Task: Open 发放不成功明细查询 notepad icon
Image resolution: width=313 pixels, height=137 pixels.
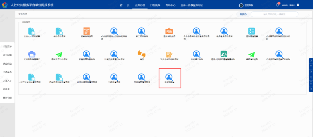Action: (x=169, y=54)
